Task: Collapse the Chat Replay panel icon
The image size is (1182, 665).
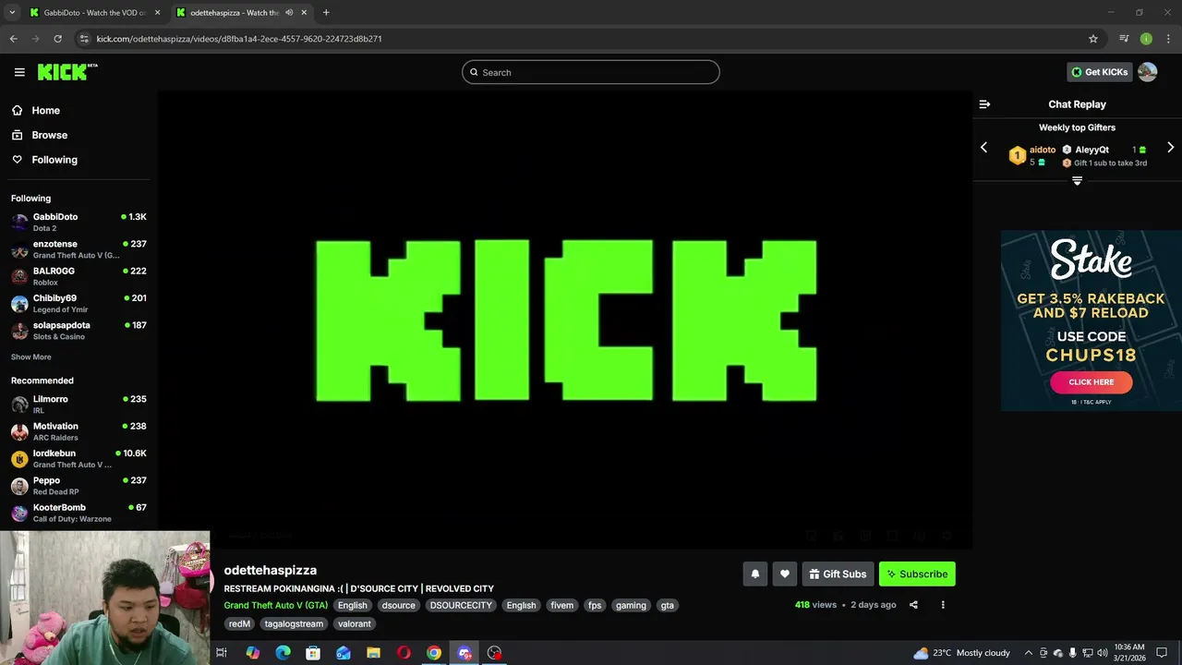Action: tap(984, 104)
